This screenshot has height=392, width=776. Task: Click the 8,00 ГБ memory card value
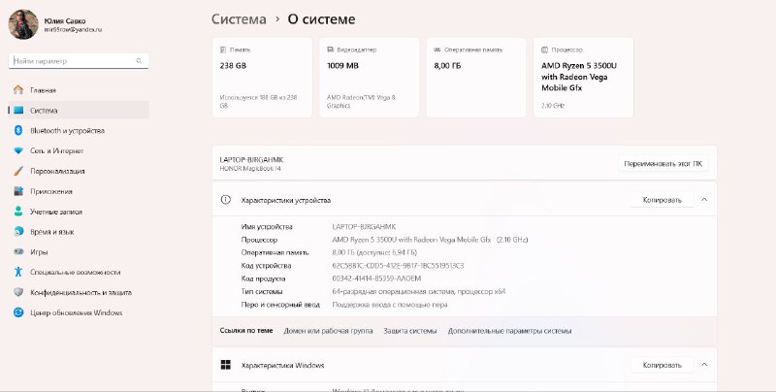pos(447,65)
